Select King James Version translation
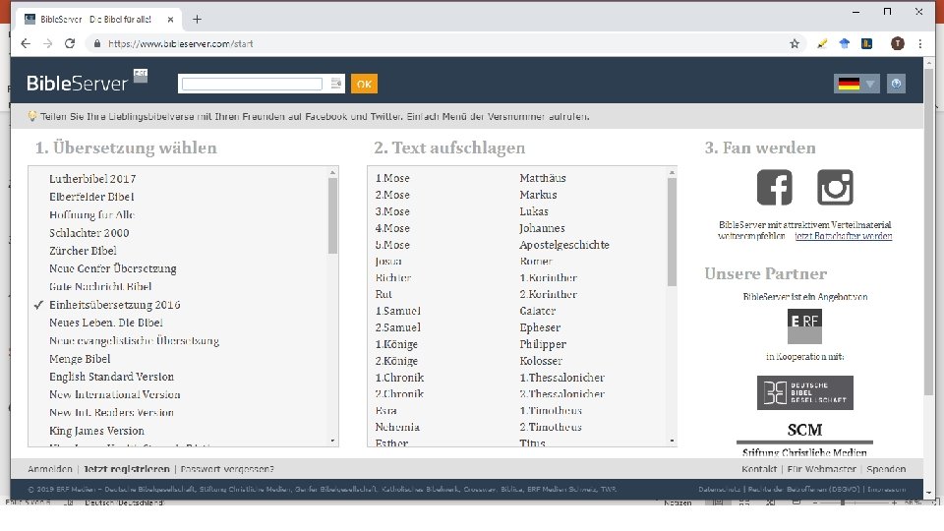 (x=97, y=431)
